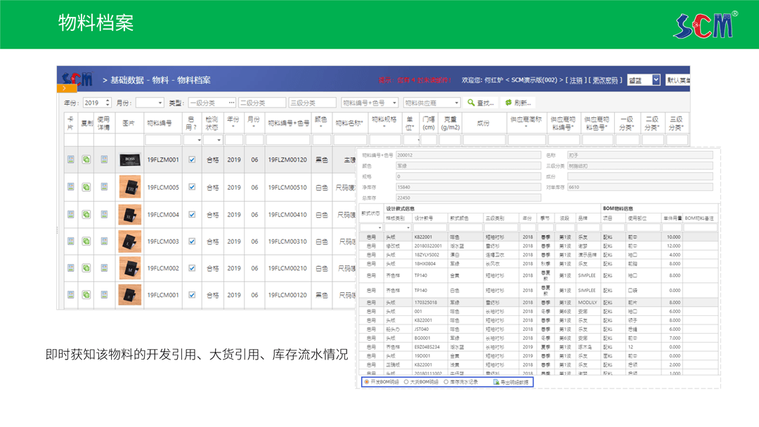Open usage details icon for row 19FLCM001
The image size is (759, 427).
tap(104, 294)
